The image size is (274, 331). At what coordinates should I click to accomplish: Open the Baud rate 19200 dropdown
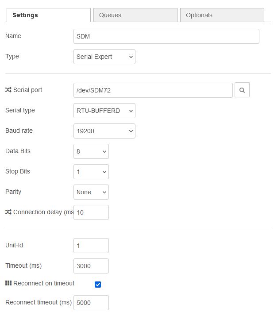click(104, 131)
